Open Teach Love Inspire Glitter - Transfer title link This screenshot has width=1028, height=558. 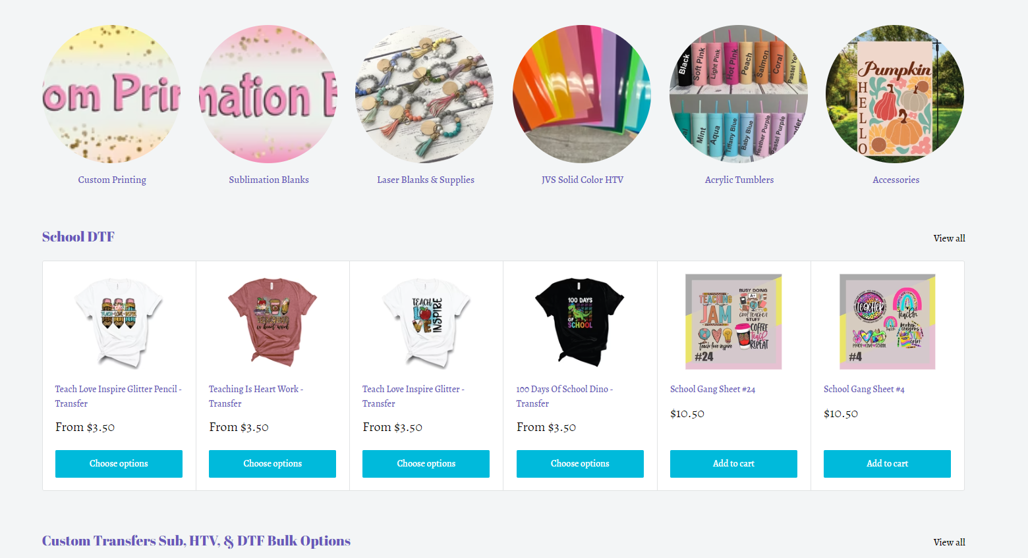pos(413,396)
